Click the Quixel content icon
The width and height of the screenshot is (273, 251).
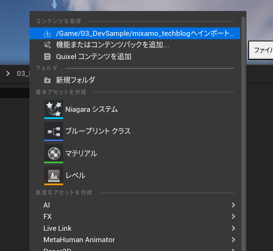[x=48, y=56]
